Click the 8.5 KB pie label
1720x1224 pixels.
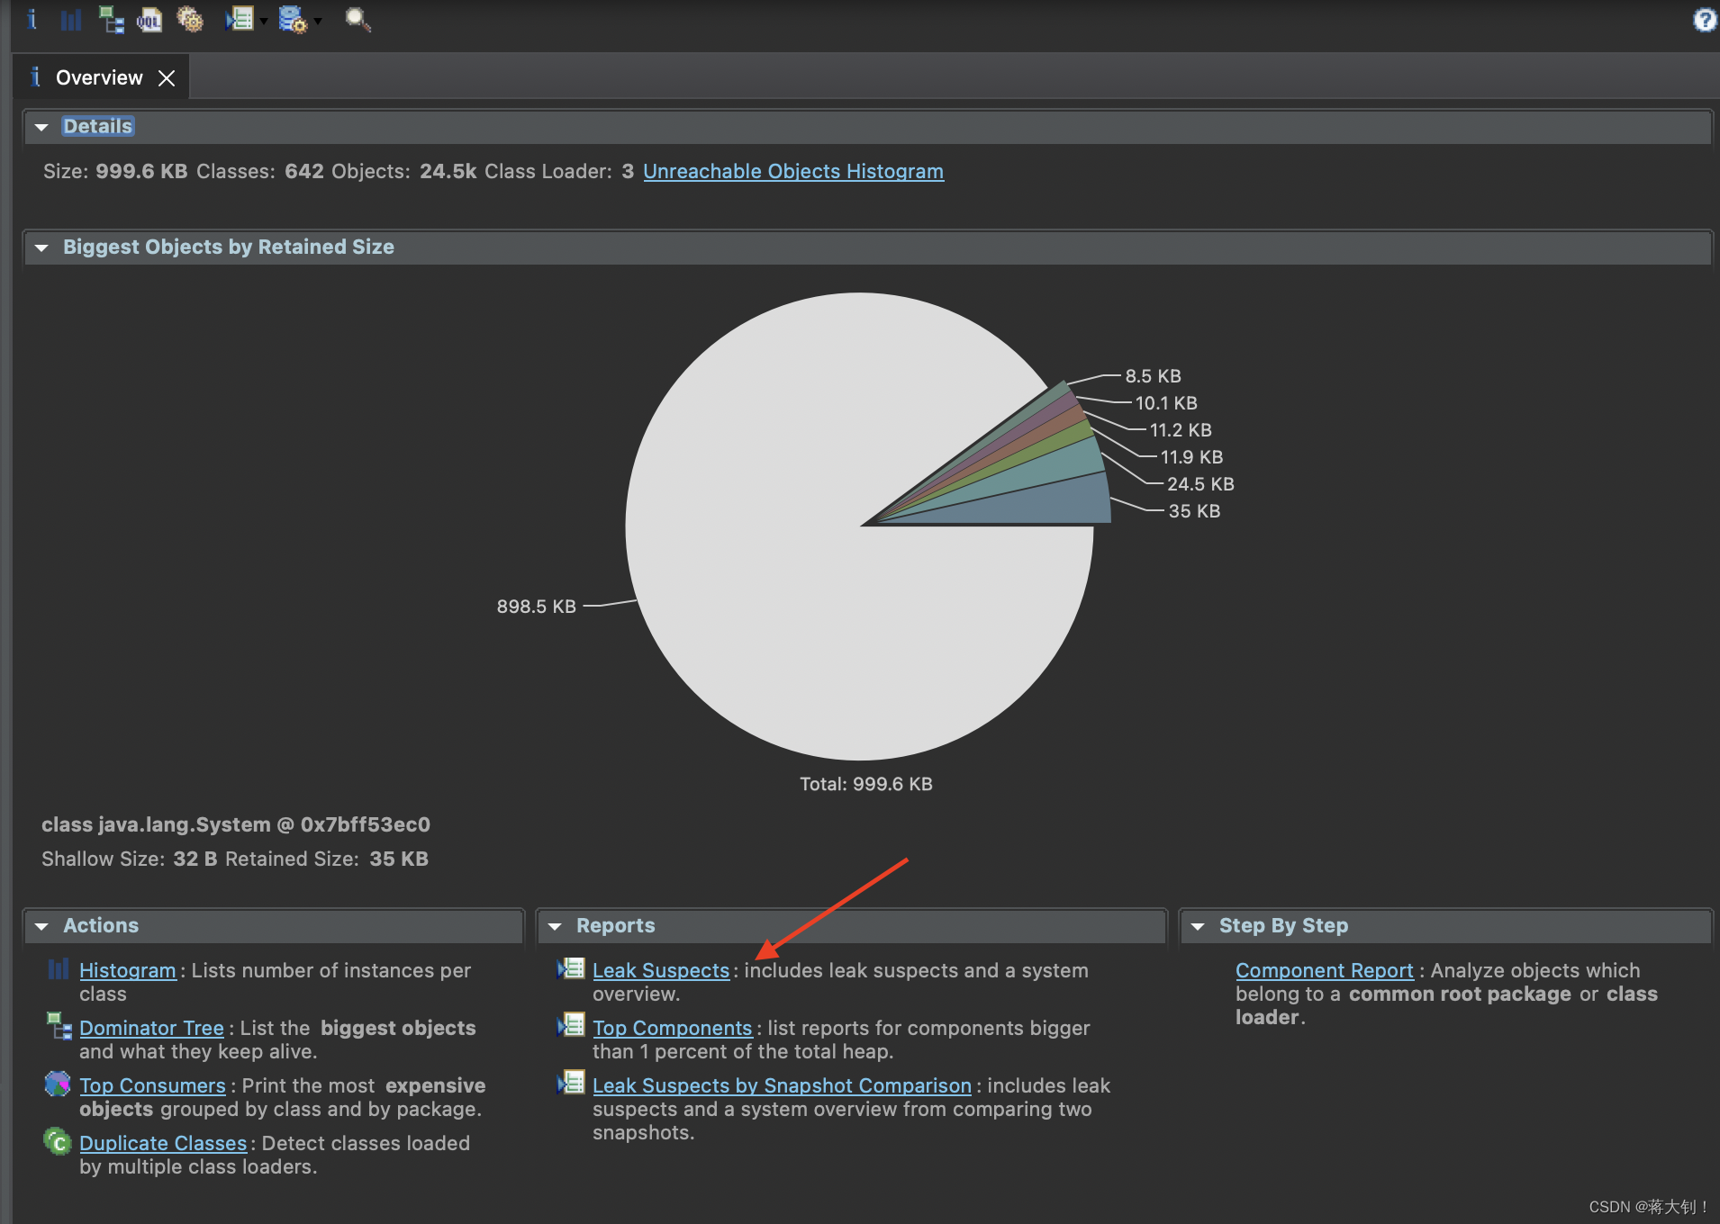1153,376
